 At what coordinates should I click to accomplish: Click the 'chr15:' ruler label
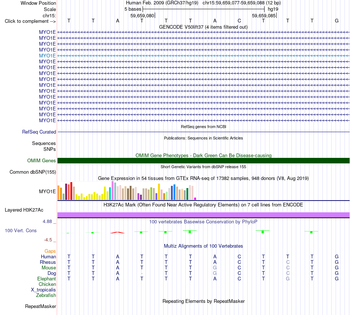49,15
